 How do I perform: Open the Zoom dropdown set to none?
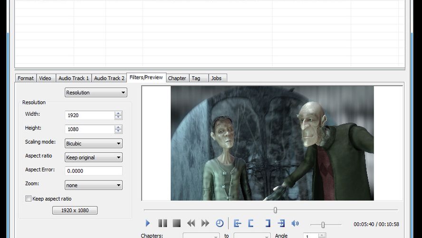point(93,185)
